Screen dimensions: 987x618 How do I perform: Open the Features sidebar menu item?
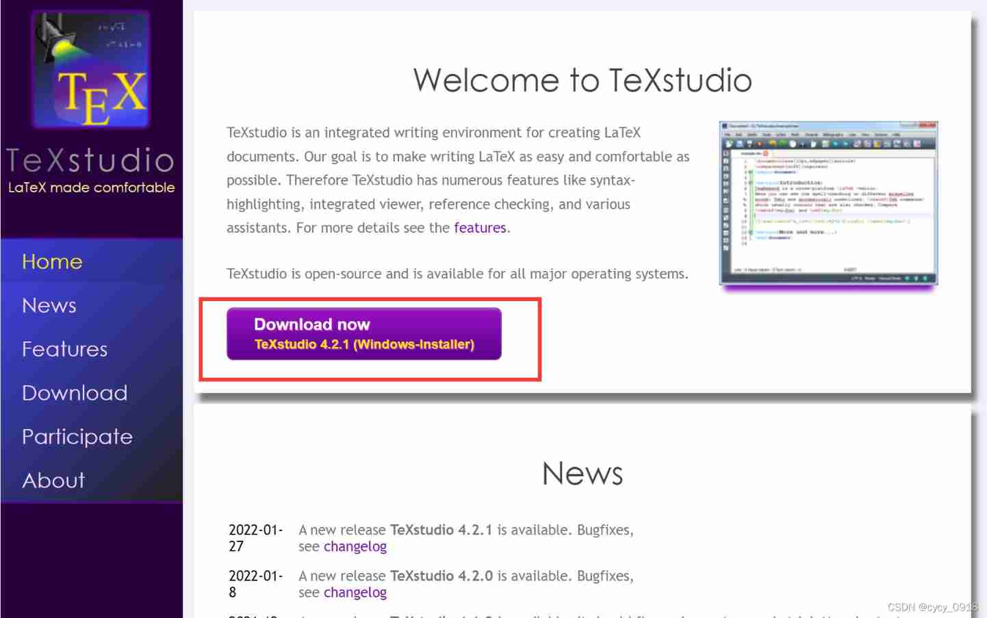click(x=65, y=349)
